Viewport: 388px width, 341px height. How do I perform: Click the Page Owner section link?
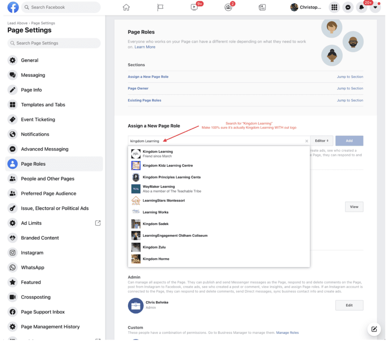point(138,88)
